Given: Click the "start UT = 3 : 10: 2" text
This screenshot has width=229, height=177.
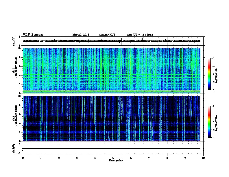Looking at the screenshot, I should tap(140, 35).
